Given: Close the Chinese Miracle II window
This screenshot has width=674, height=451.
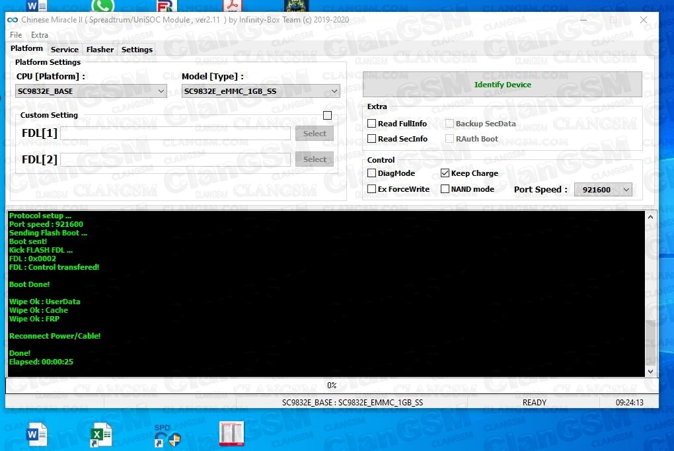Looking at the screenshot, I should coord(643,20).
